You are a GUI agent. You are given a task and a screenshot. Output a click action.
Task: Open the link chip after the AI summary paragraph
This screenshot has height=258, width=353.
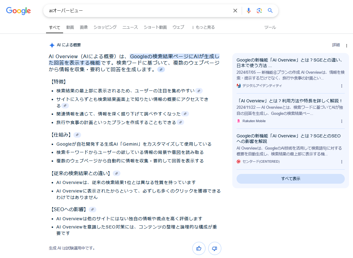(x=161, y=69)
